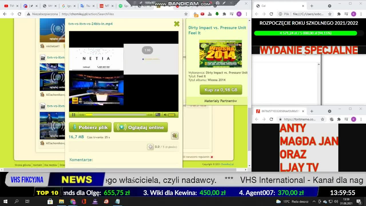Image resolution: width=366 pixels, height=206 pixels.
Task: Click the video progress seek bar
Action: 116,115
